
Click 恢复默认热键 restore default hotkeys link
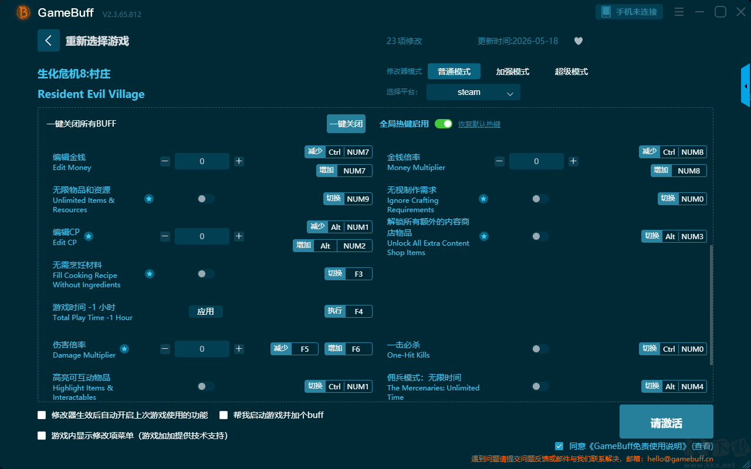[x=479, y=124]
